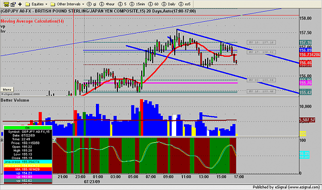Open the chart properties icon
The height and width of the screenshot is (190, 322).
(x=13, y=4)
